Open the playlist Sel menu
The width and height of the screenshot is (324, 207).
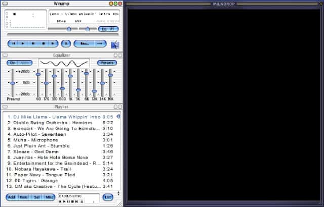click(37, 197)
